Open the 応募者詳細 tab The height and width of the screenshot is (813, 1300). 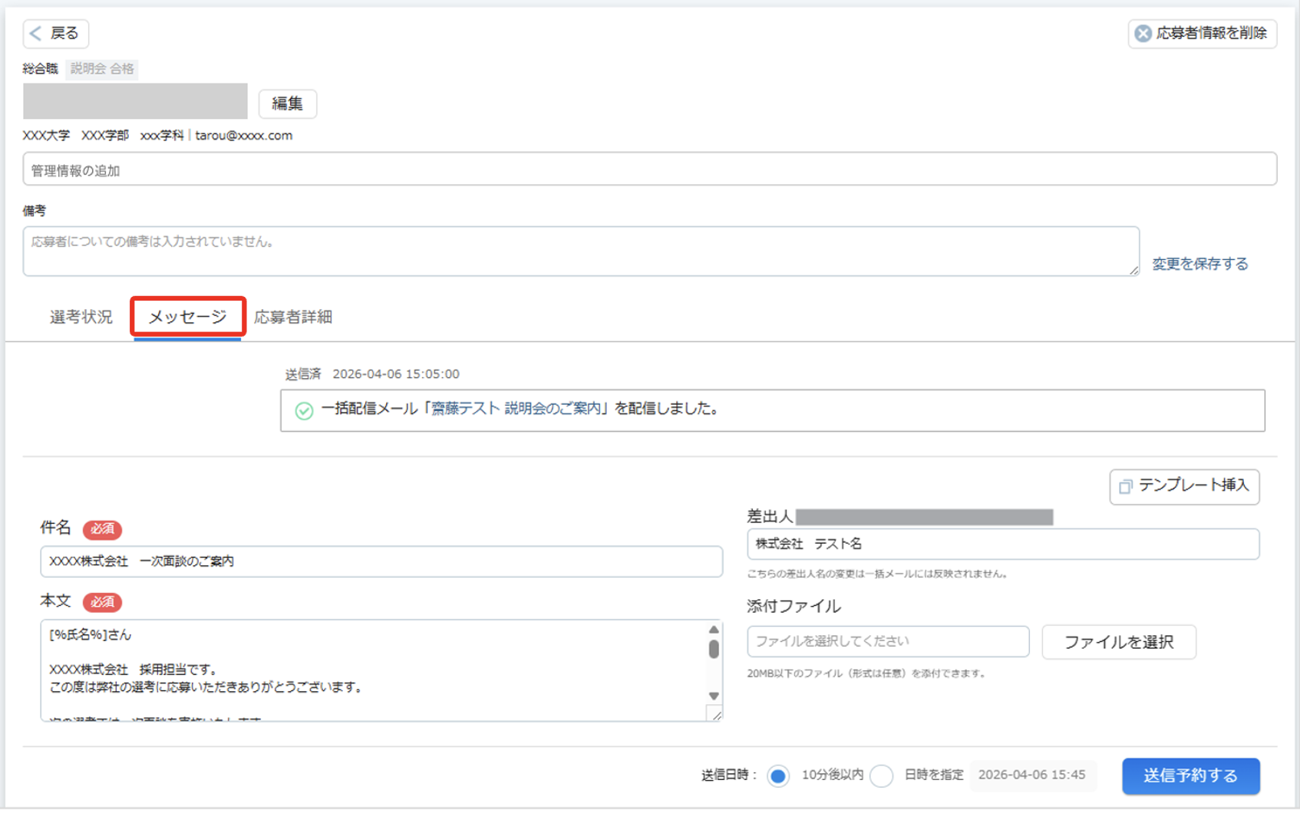pyautogui.click(x=293, y=317)
